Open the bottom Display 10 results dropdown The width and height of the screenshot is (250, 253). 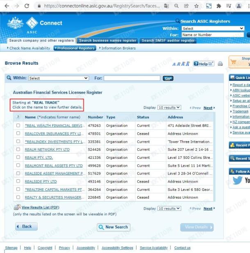point(169,208)
